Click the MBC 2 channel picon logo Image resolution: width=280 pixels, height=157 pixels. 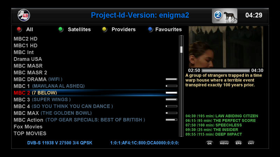pyautogui.click(x=225, y=16)
